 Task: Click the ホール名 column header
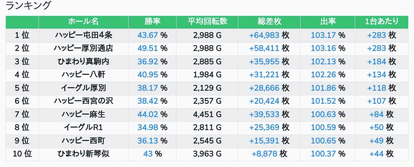pos(84,22)
